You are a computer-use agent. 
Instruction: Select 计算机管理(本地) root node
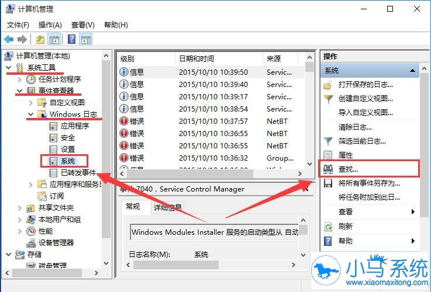coord(43,56)
